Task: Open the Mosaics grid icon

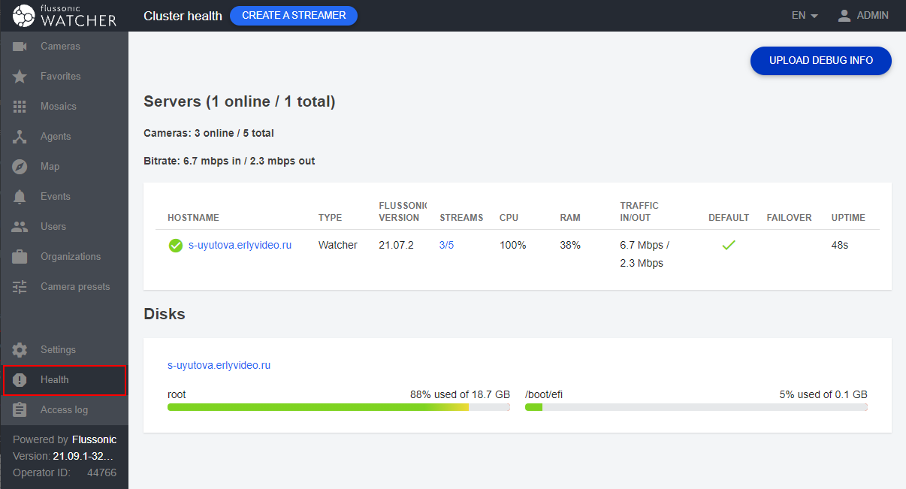Action: (x=20, y=107)
